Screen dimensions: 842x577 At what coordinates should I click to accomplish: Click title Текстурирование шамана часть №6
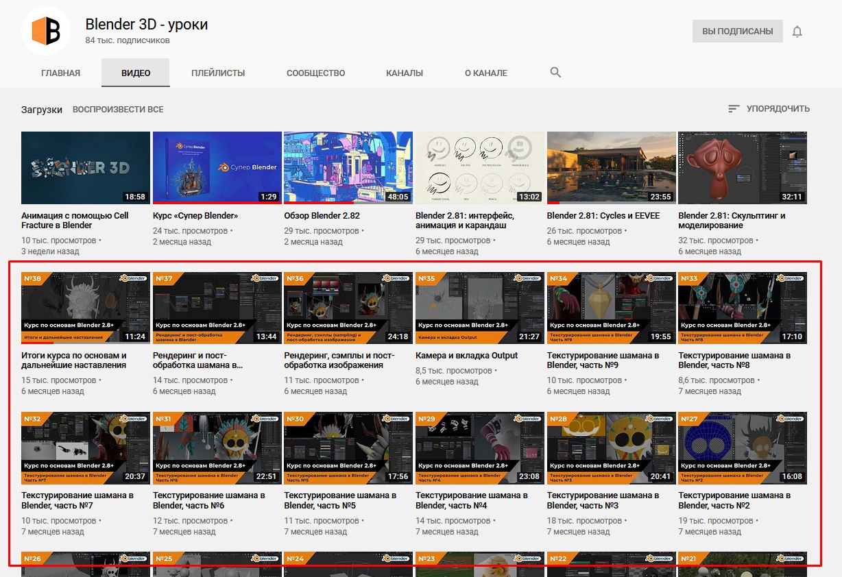pos(209,500)
